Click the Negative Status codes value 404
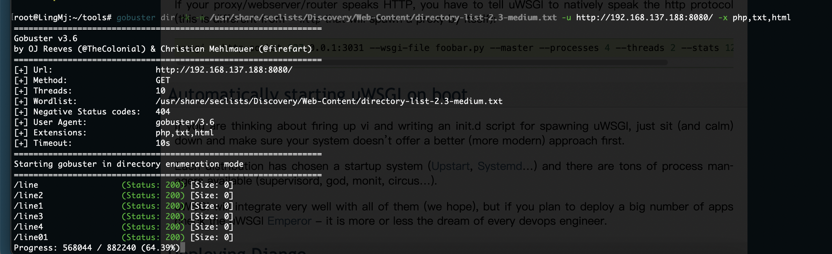Viewport: 832px width, 254px height. [163, 112]
